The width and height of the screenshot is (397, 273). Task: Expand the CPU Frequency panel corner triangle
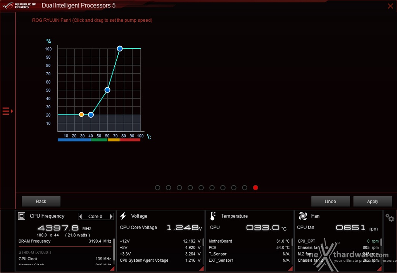pos(112,268)
